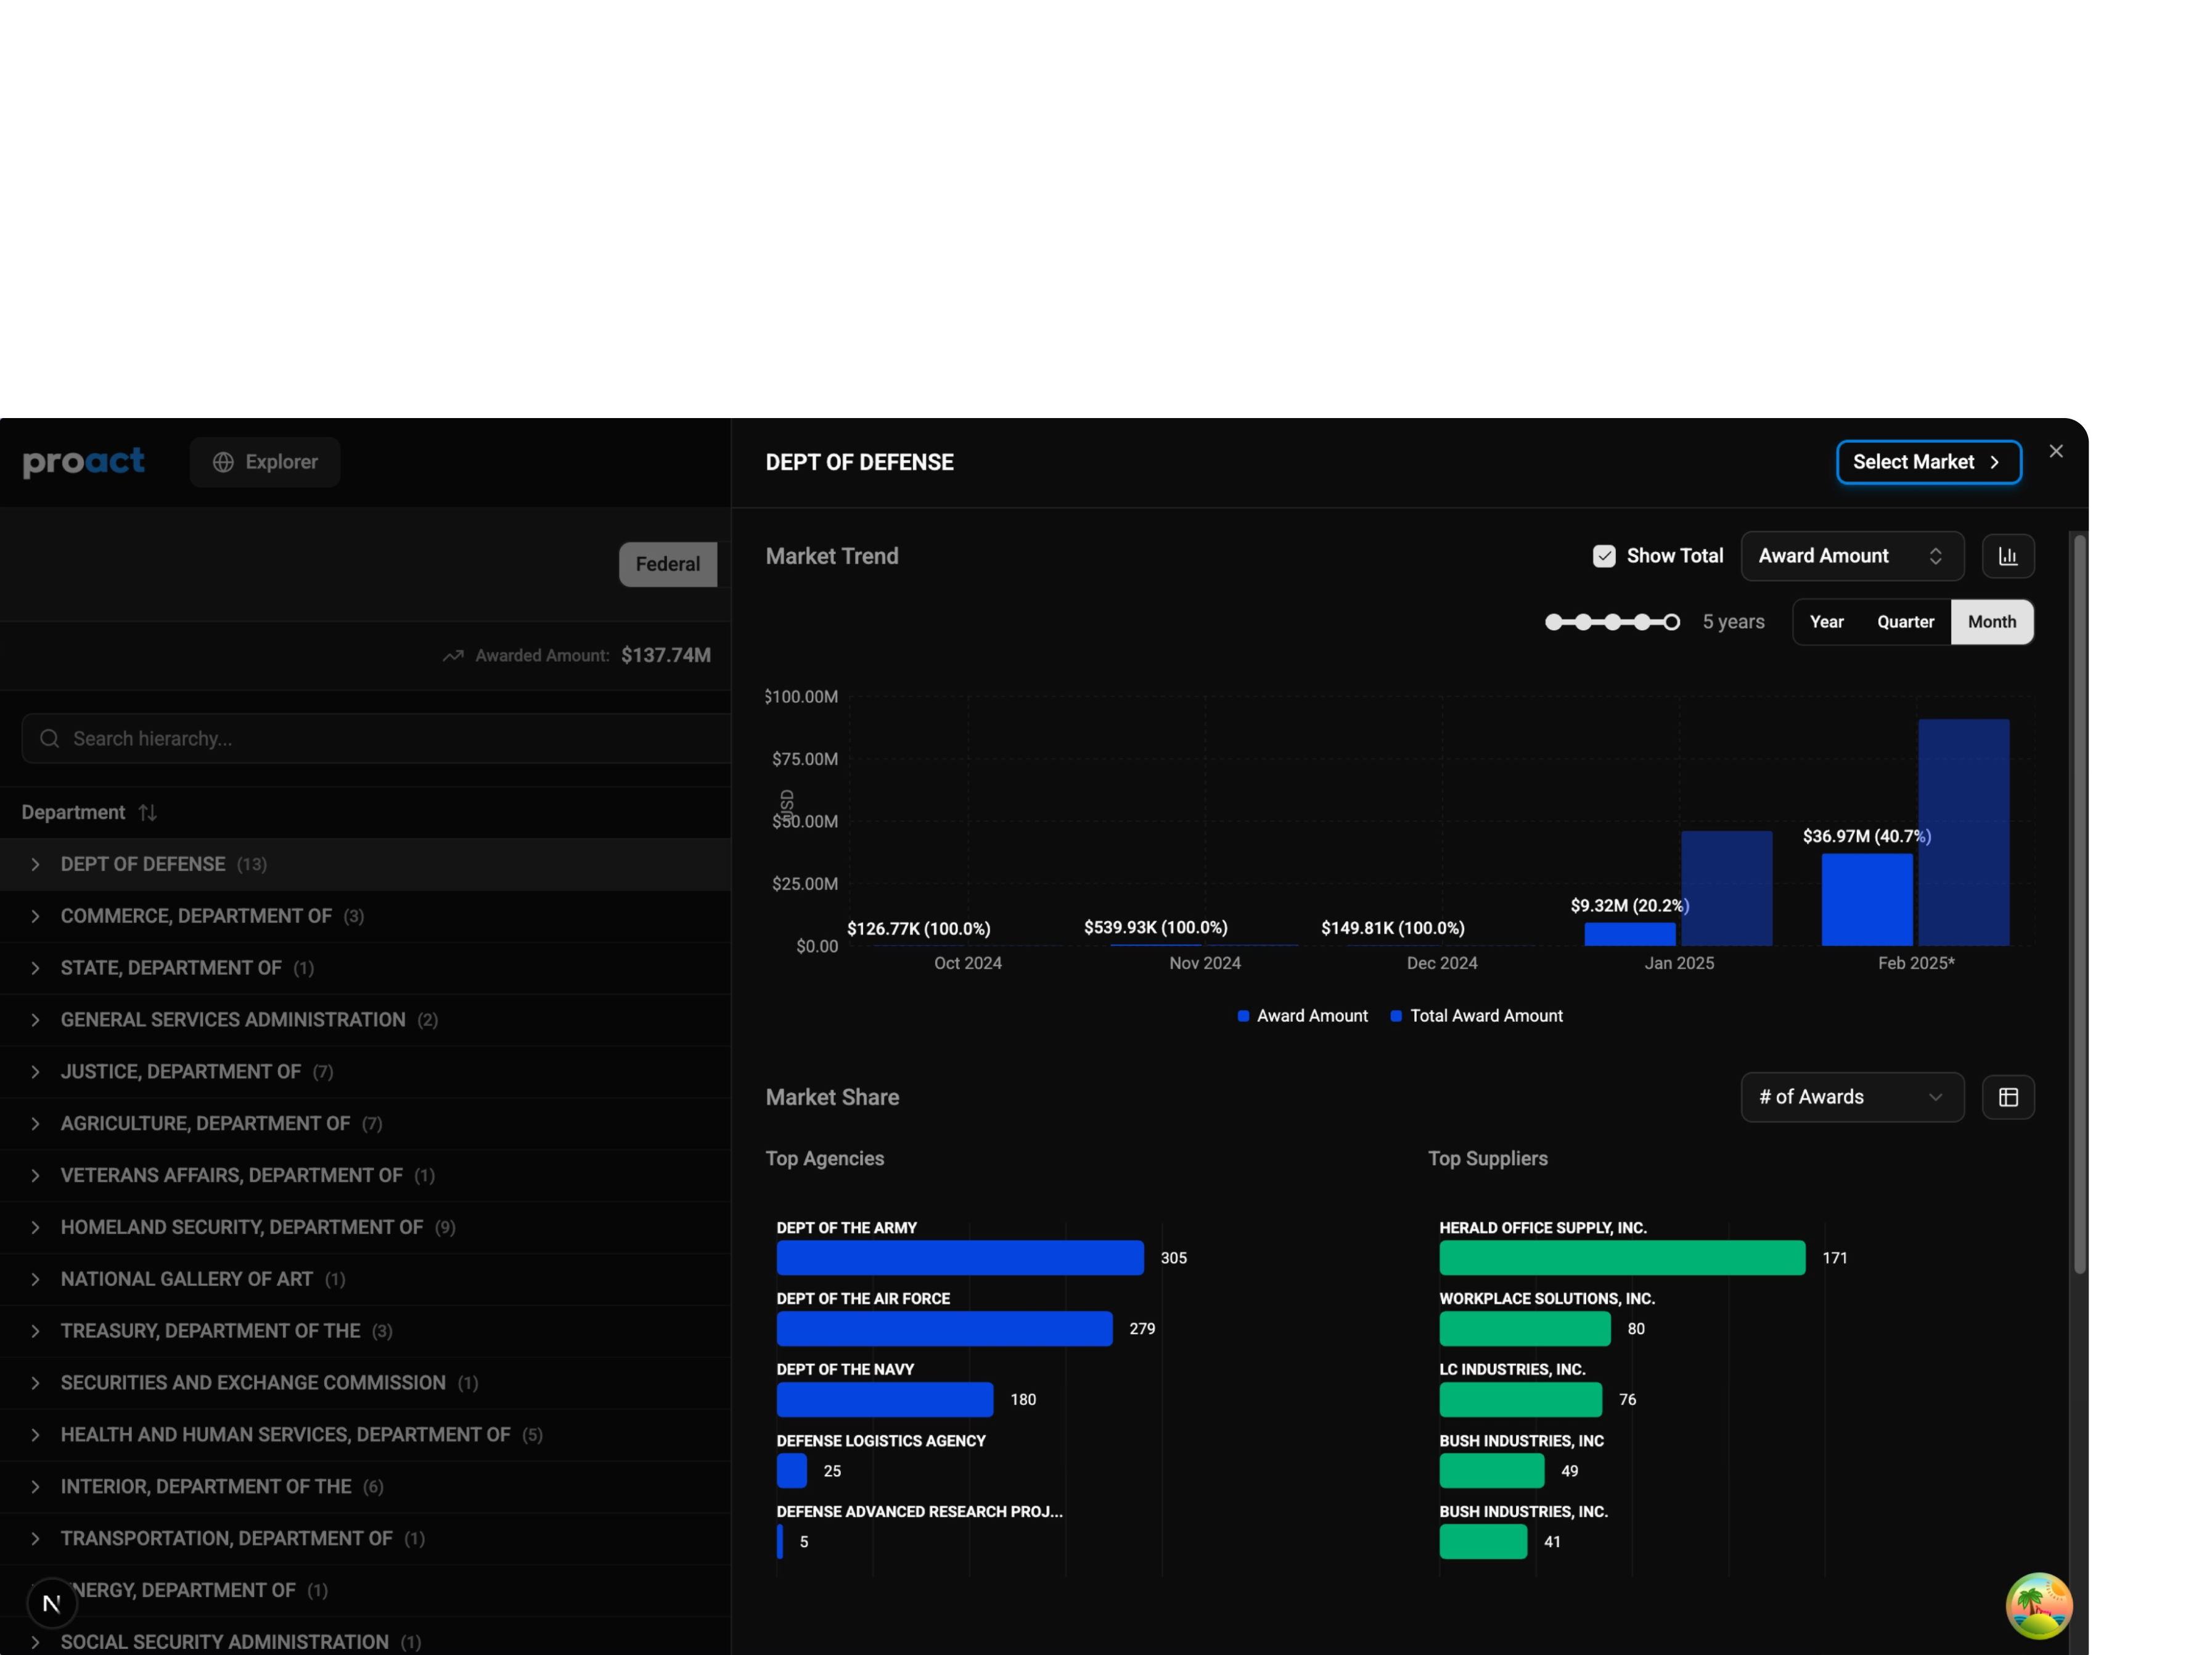Expand NATIONAL GALLERY OF ART chevron
The height and width of the screenshot is (1655, 2212).
click(35, 1279)
